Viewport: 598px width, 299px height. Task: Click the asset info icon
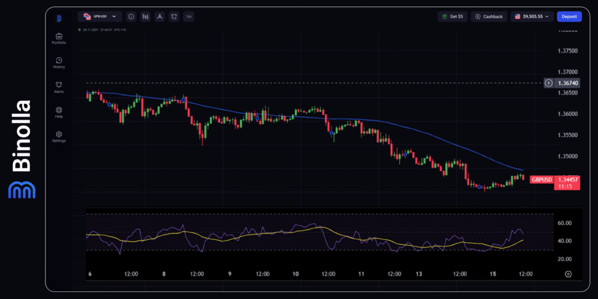(x=131, y=16)
